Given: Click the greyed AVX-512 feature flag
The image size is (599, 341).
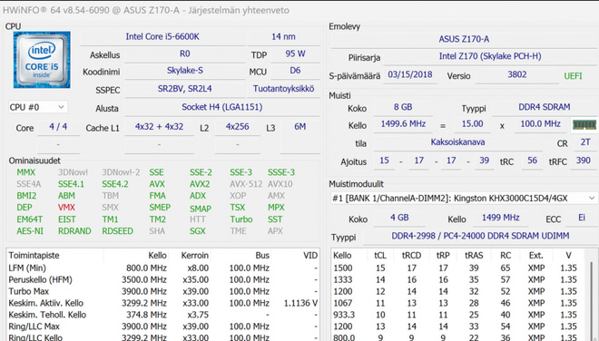Looking at the screenshot, I should pyautogui.click(x=246, y=184).
